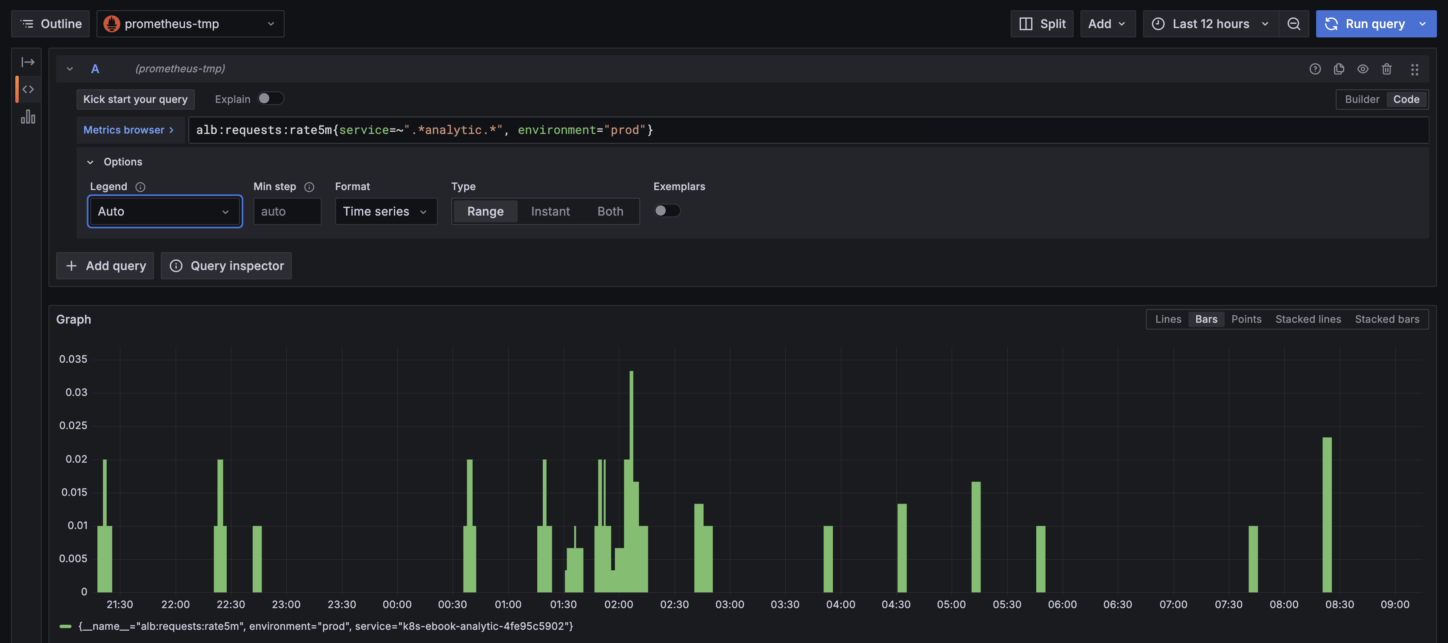Click the 02:00 x-axis time label

pos(619,604)
